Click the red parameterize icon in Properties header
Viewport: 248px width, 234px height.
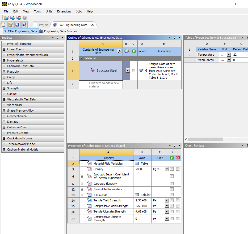pos(178,158)
